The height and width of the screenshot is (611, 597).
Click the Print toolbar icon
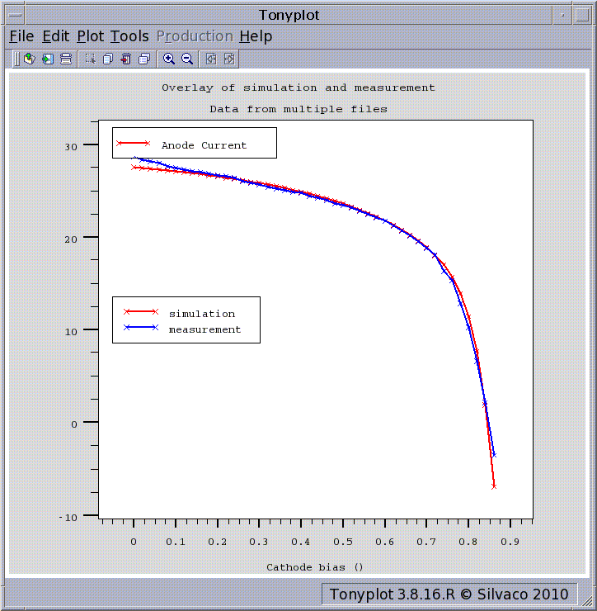66,59
